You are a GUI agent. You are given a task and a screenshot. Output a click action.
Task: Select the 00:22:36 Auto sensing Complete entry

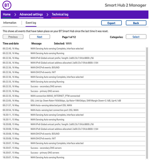coord(74,77)
